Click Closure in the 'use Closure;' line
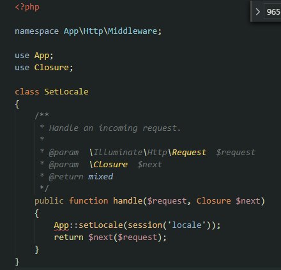 click(x=52, y=68)
